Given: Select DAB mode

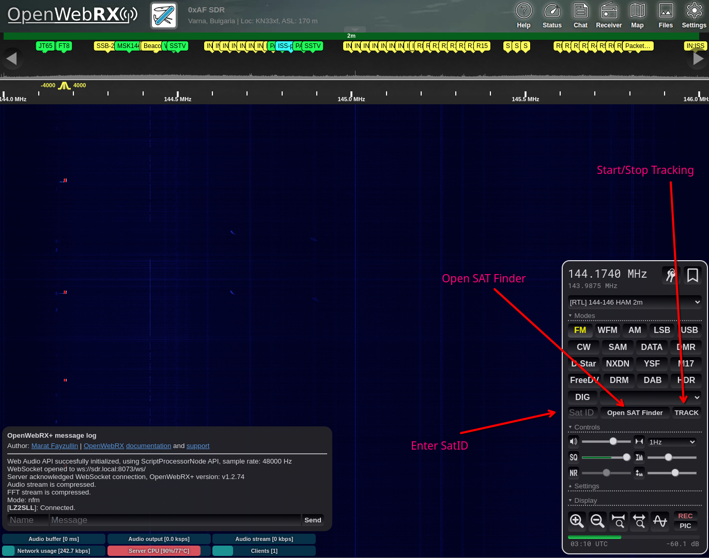Looking at the screenshot, I should 653,380.
